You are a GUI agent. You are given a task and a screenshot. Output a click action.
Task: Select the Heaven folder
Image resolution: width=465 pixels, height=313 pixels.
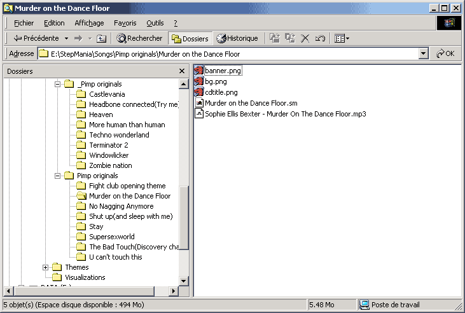(x=101, y=115)
